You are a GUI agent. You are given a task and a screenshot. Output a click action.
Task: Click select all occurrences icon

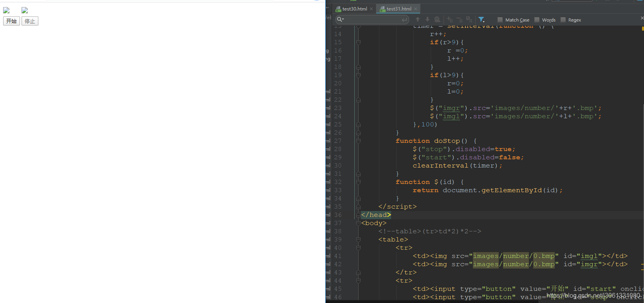click(469, 20)
